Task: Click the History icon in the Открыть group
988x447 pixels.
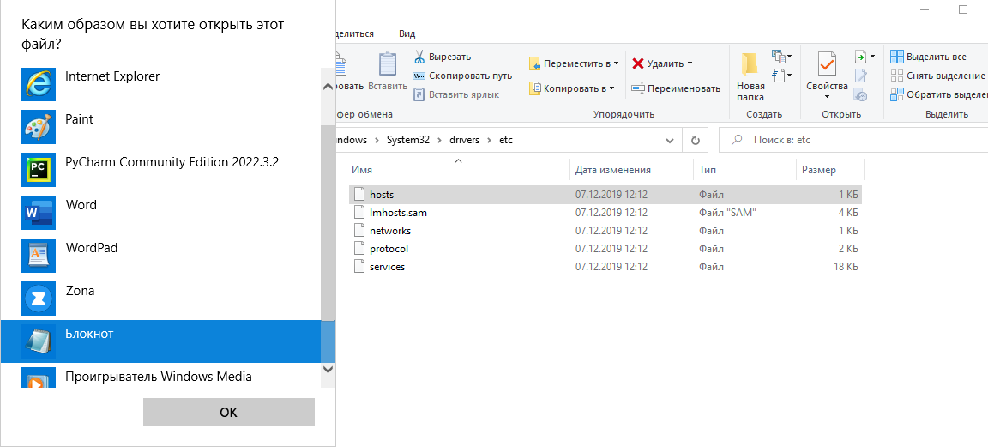Action: click(x=860, y=95)
